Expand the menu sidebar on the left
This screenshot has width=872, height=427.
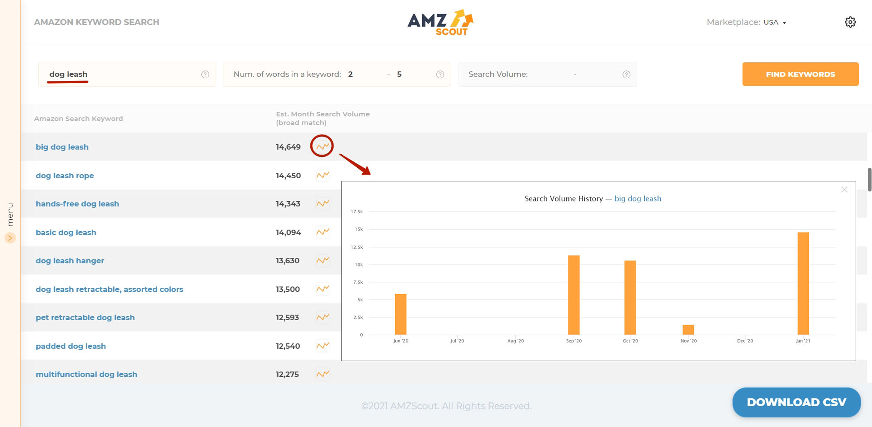10,237
